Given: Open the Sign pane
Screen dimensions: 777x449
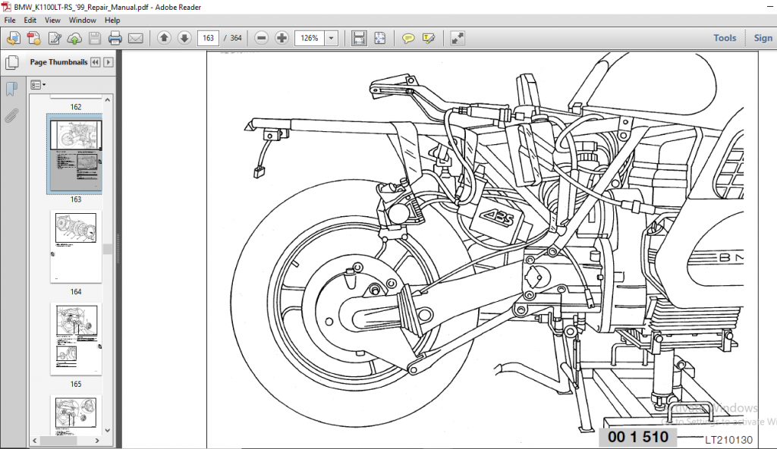Looking at the screenshot, I should click(x=763, y=38).
